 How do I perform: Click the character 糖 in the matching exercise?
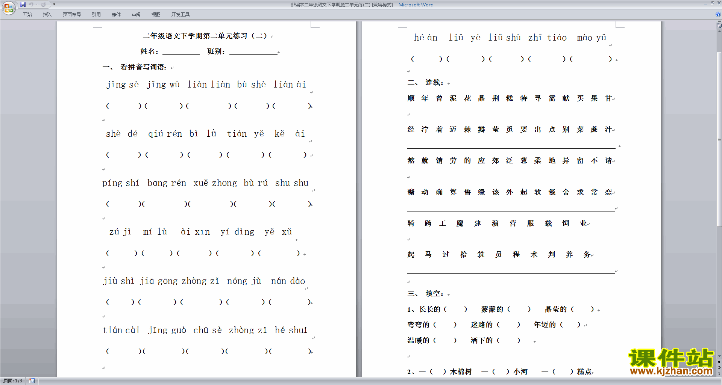[411, 192]
